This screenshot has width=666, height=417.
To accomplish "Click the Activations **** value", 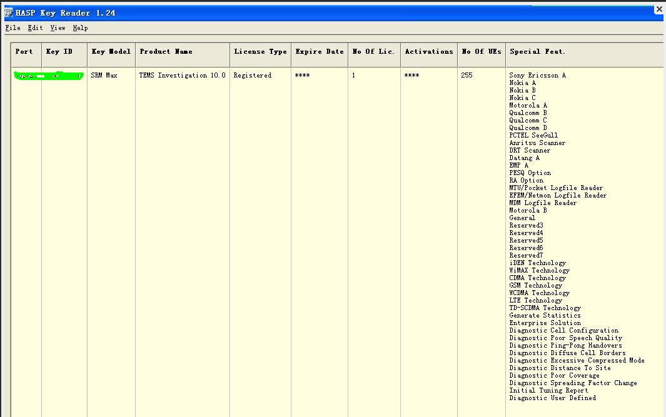I will click(411, 75).
